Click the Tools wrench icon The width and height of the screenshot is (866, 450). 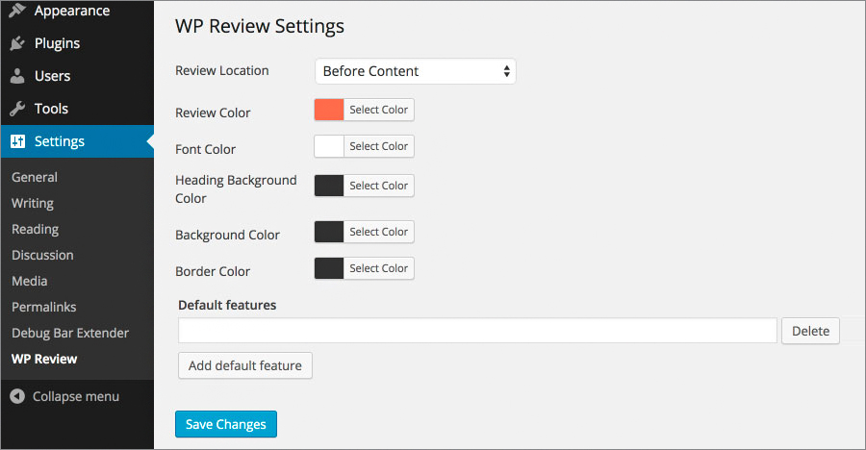[17, 109]
